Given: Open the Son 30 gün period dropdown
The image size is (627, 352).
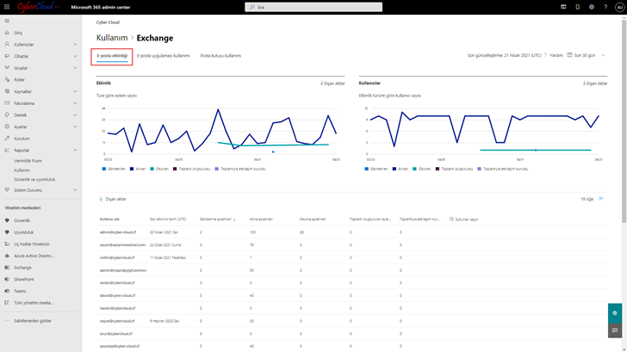Looking at the screenshot, I should click(x=587, y=55).
